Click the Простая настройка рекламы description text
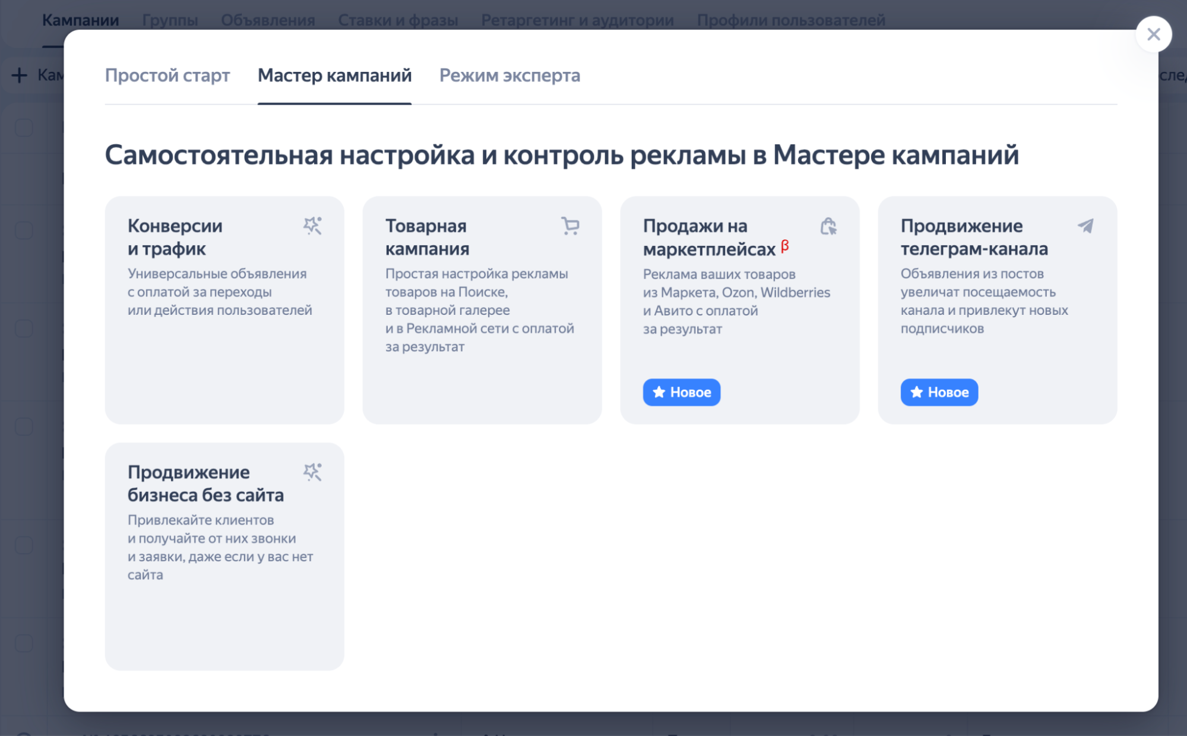 480,310
